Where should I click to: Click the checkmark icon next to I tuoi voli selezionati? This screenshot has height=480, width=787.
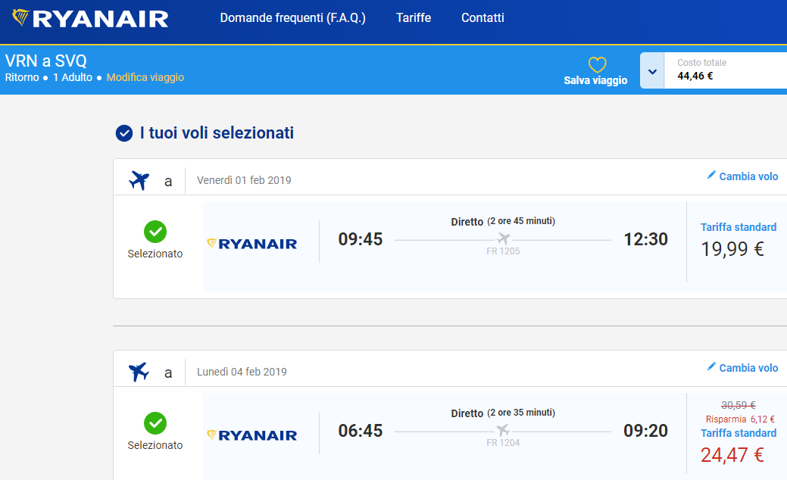[124, 133]
